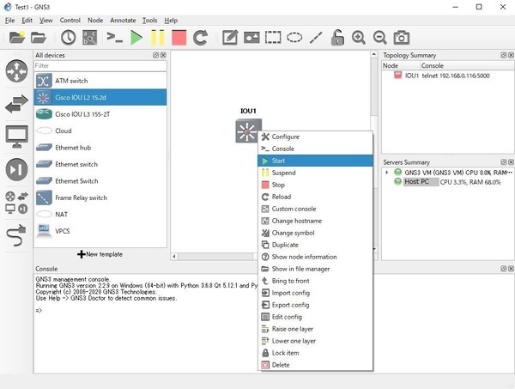Browse end devices monitor icon

point(16,137)
